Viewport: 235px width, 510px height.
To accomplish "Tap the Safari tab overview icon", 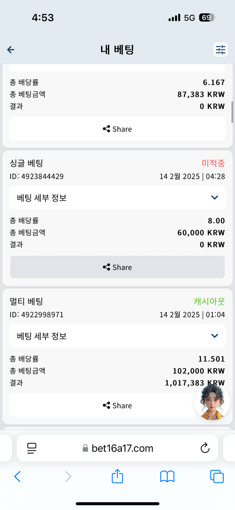I will [x=217, y=477].
